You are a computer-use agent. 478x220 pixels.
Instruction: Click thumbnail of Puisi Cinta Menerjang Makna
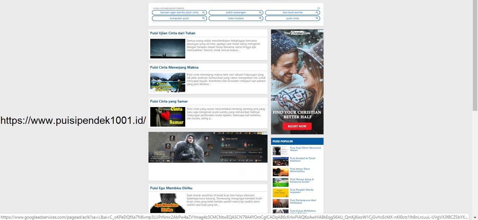(168, 83)
